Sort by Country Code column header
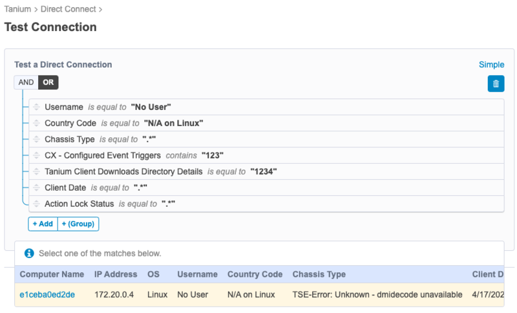 pos(255,274)
